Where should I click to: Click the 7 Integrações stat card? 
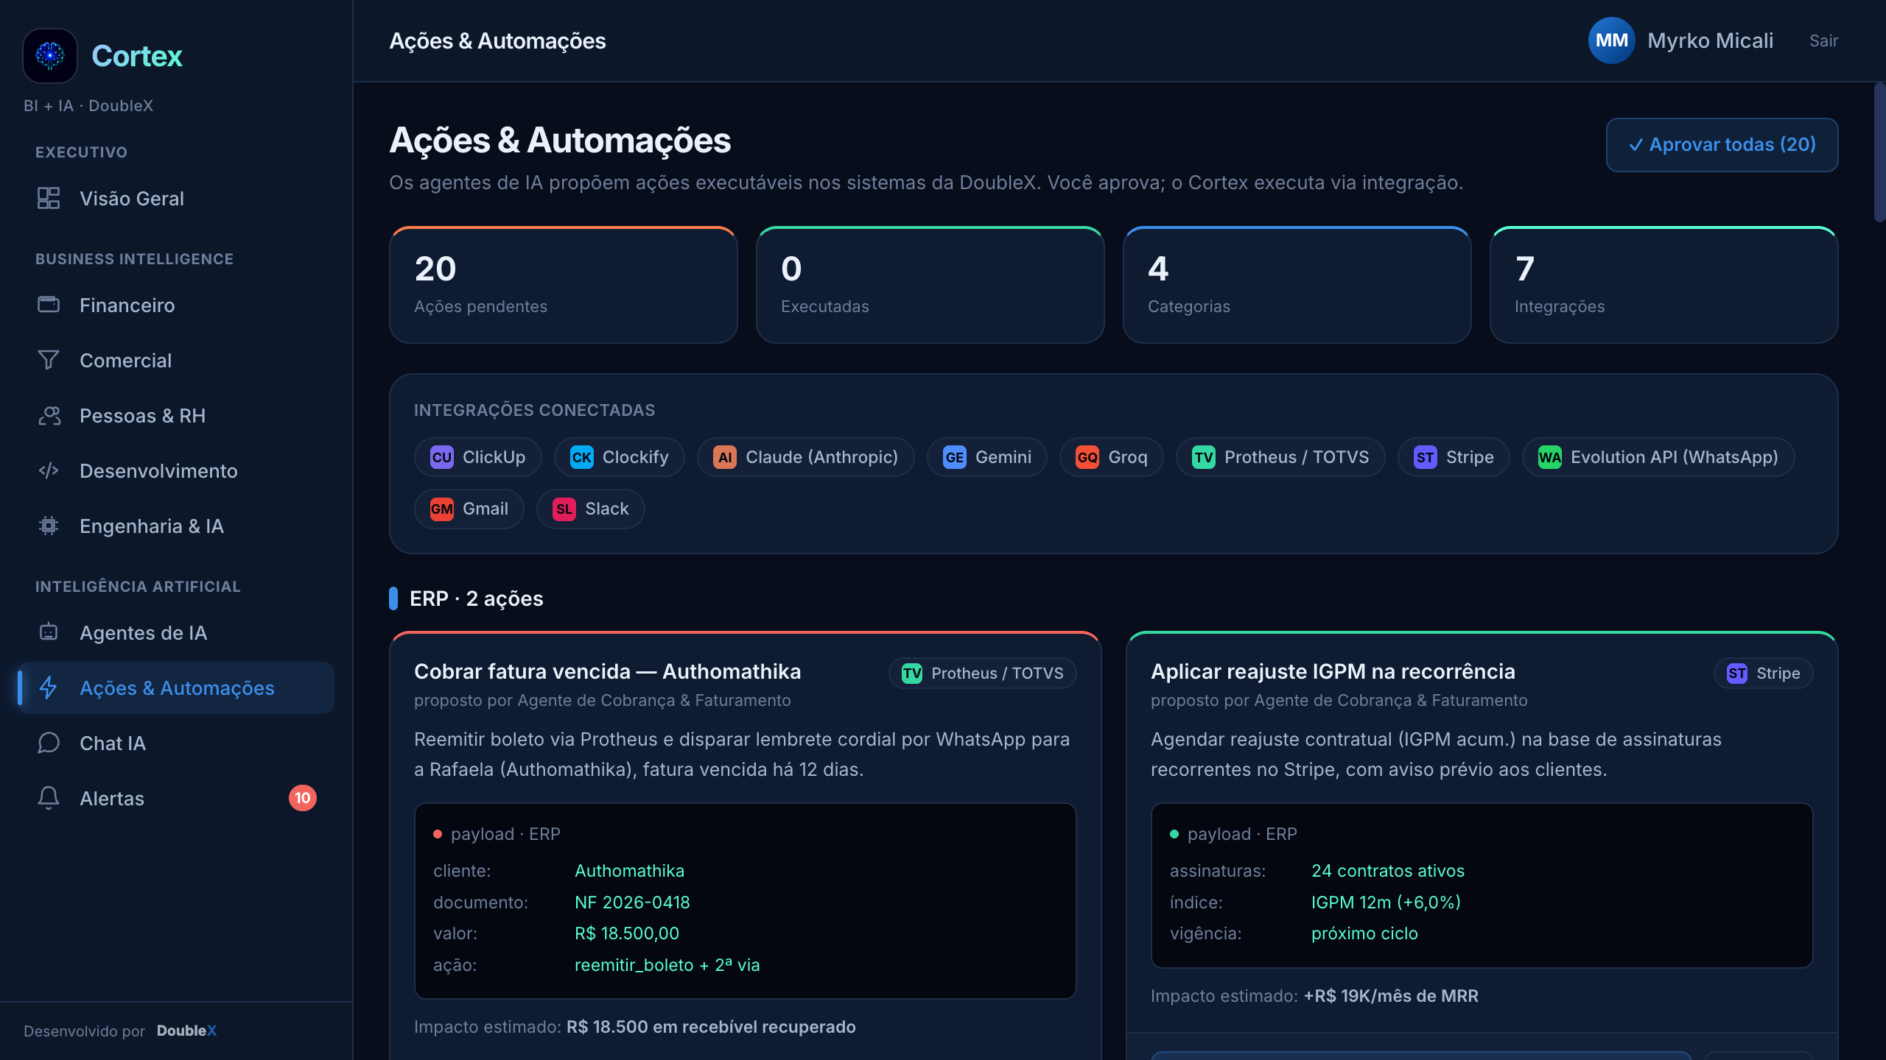(x=1664, y=285)
